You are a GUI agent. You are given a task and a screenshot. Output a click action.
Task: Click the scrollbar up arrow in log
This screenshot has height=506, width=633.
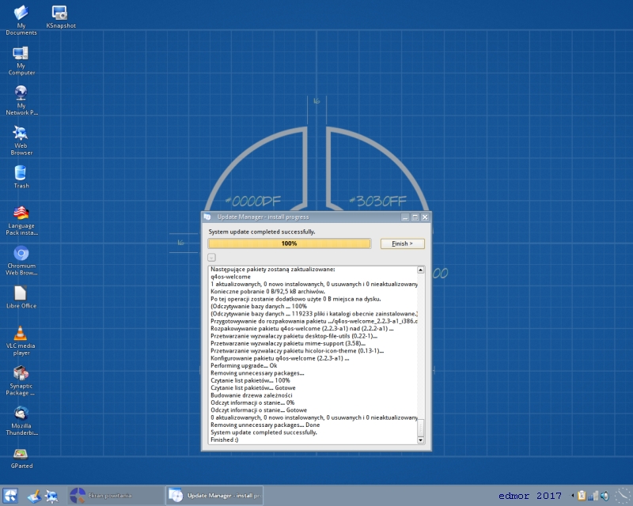tap(420, 270)
